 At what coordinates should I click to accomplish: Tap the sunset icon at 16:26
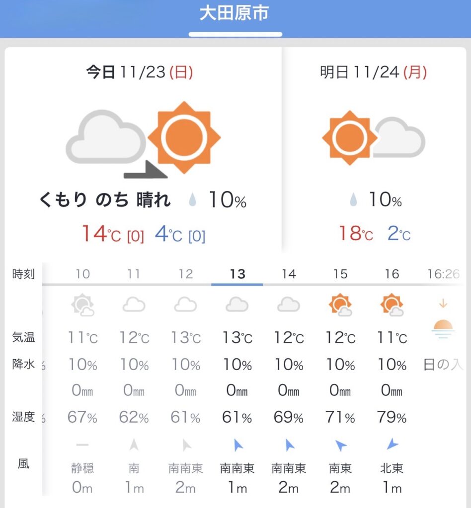(x=443, y=327)
